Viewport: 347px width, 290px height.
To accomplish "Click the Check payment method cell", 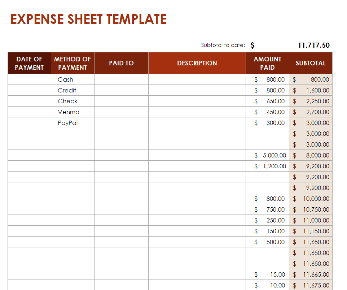I will point(73,101).
